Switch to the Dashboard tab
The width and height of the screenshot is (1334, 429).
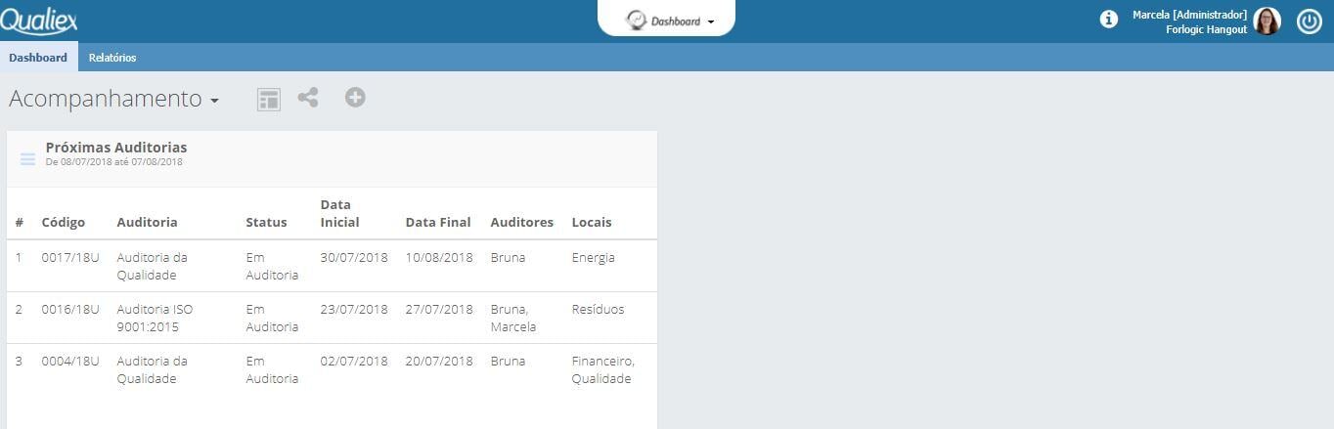coord(38,58)
